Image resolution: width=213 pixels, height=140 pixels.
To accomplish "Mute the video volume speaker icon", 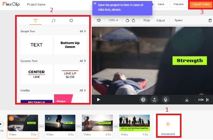I will (x=98, y=20).
